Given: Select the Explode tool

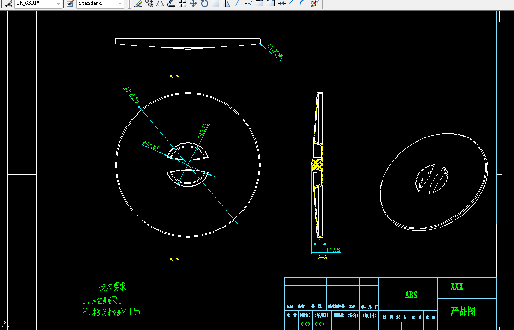Looking at the screenshot, I should (314, 4).
